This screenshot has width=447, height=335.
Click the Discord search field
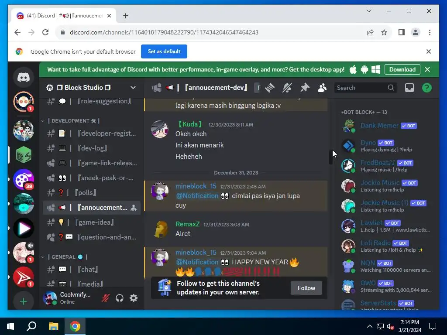(x=365, y=88)
